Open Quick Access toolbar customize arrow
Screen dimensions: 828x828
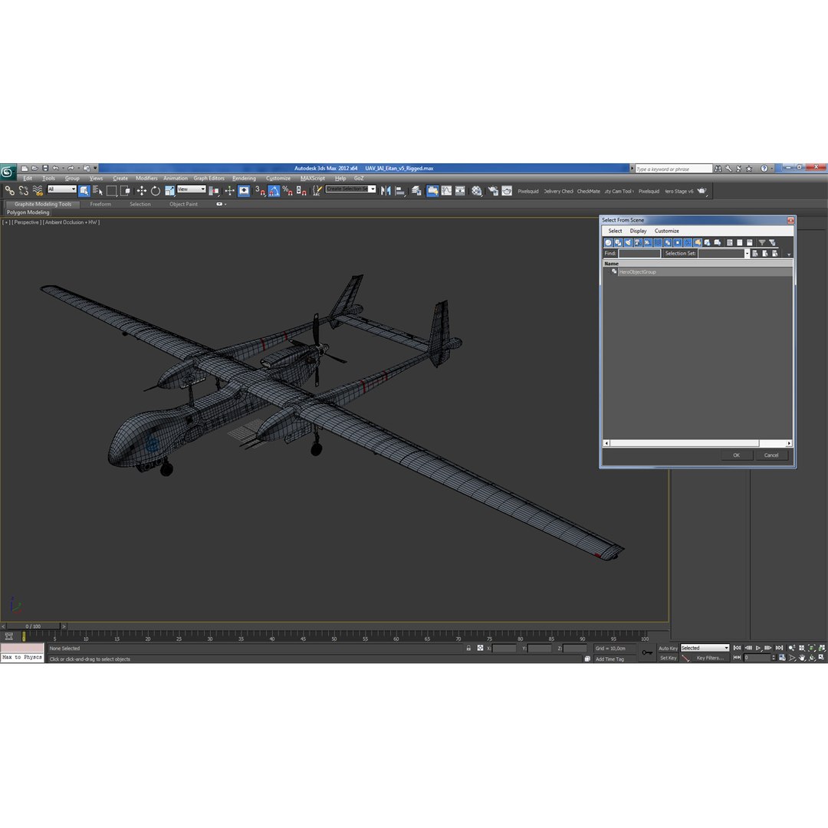[96, 168]
